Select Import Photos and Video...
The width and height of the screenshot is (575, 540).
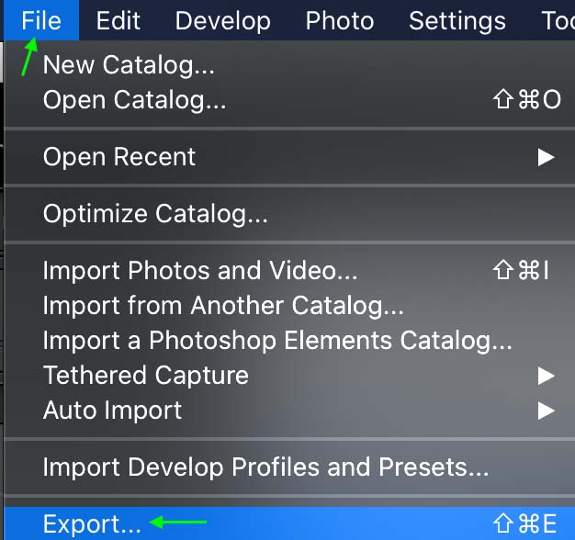click(x=289, y=271)
